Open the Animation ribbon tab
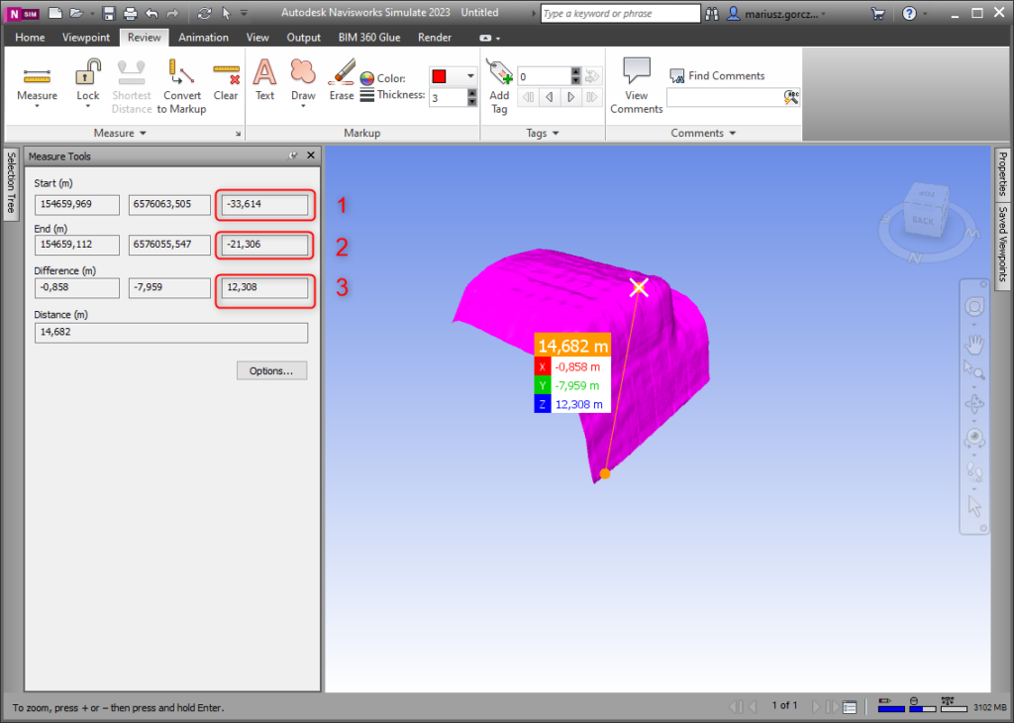This screenshot has height=723, width=1014. (203, 38)
